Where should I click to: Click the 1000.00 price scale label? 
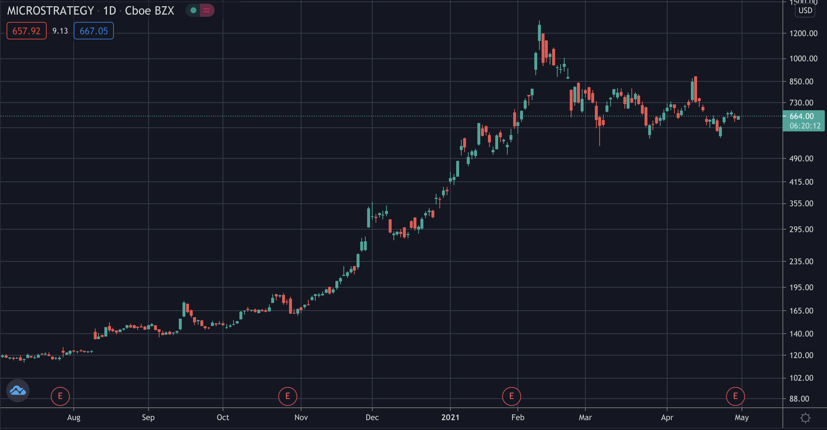point(803,59)
